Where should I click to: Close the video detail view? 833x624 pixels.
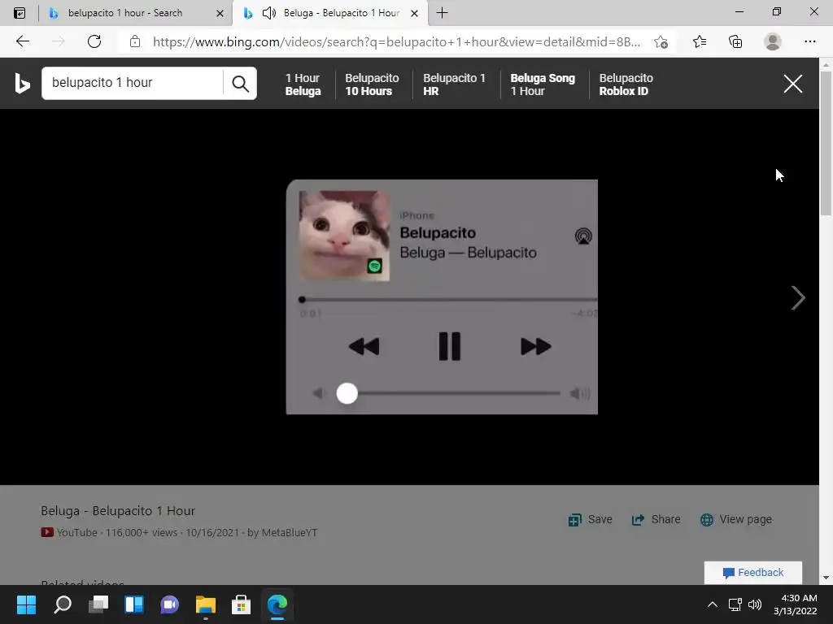[x=792, y=84]
